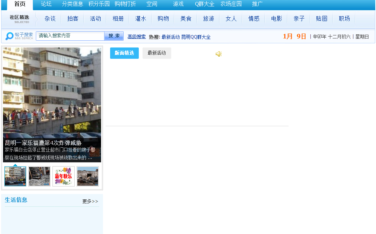Click the 辛卯年 十二月初六 lunar date

[331, 37]
